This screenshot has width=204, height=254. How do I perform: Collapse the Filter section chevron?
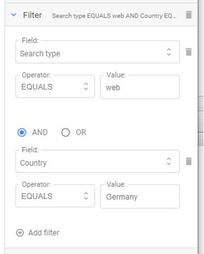click(14, 15)
